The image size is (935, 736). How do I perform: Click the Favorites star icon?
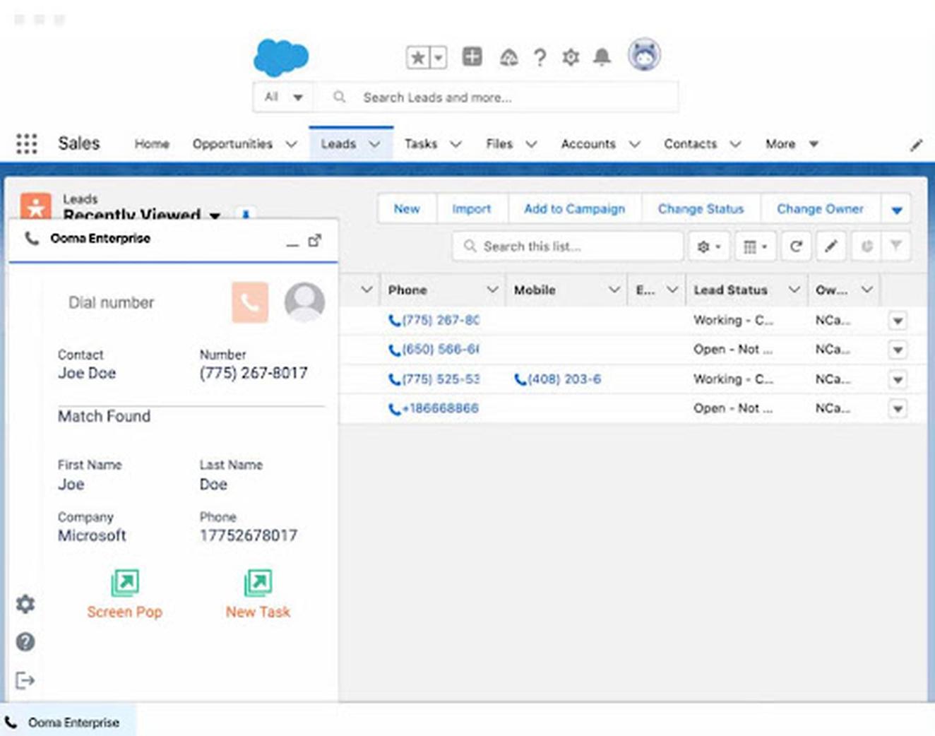coord(417,57)
